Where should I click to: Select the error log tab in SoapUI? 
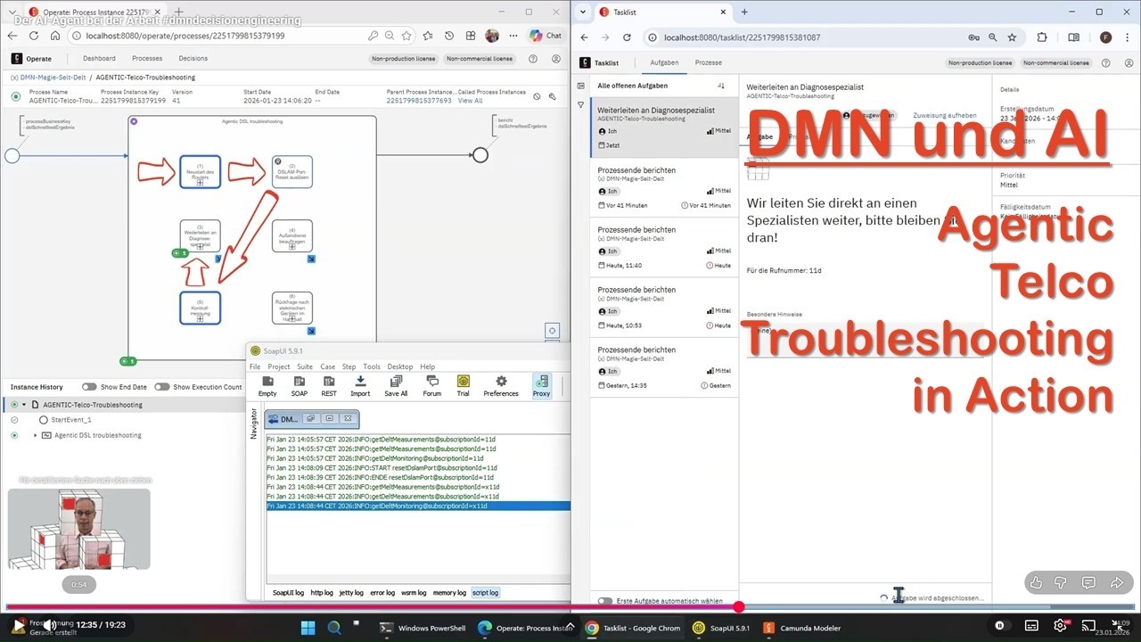(382, 592)
